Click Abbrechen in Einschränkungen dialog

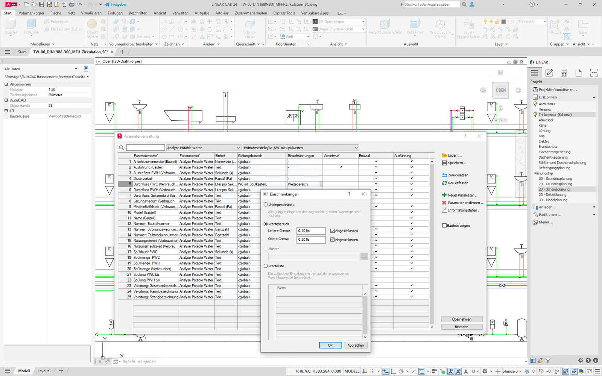click(356, 345)
